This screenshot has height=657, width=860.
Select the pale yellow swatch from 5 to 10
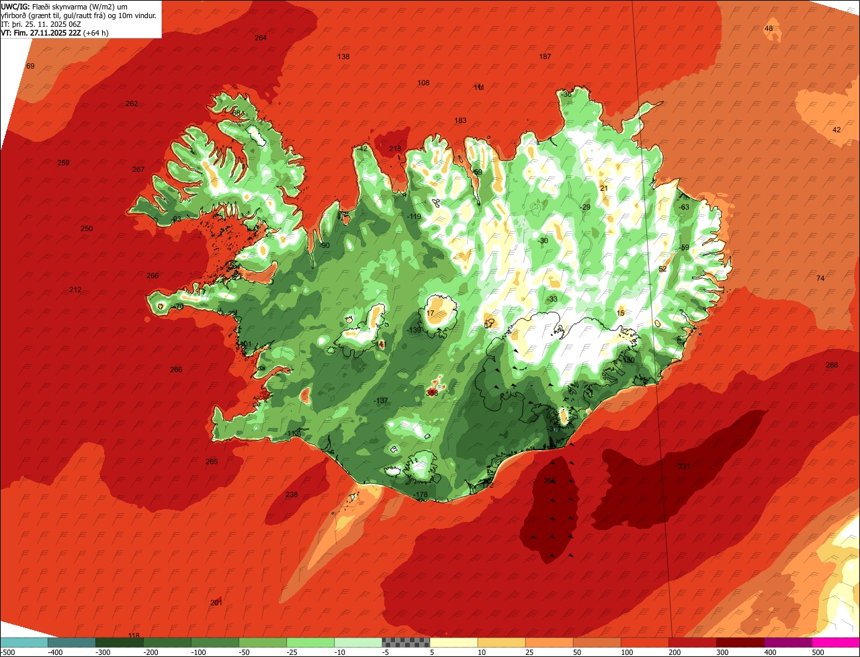tap(453, 642)
